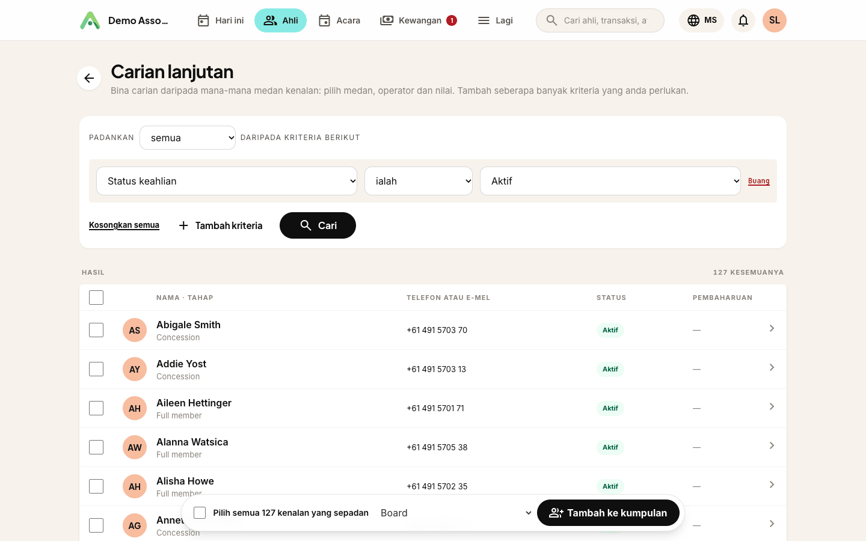Open Aileen Hettinger row chevron
The width and height of the screenshot is (866, 541).
pyautogui.click(x=772, y=406)
